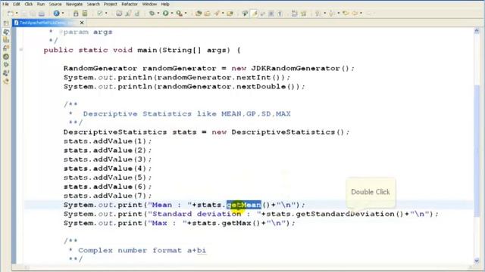The image size is (485, 272).
Task: Open the Project menu
Action: pyautogui.click(x=110, y=4)
